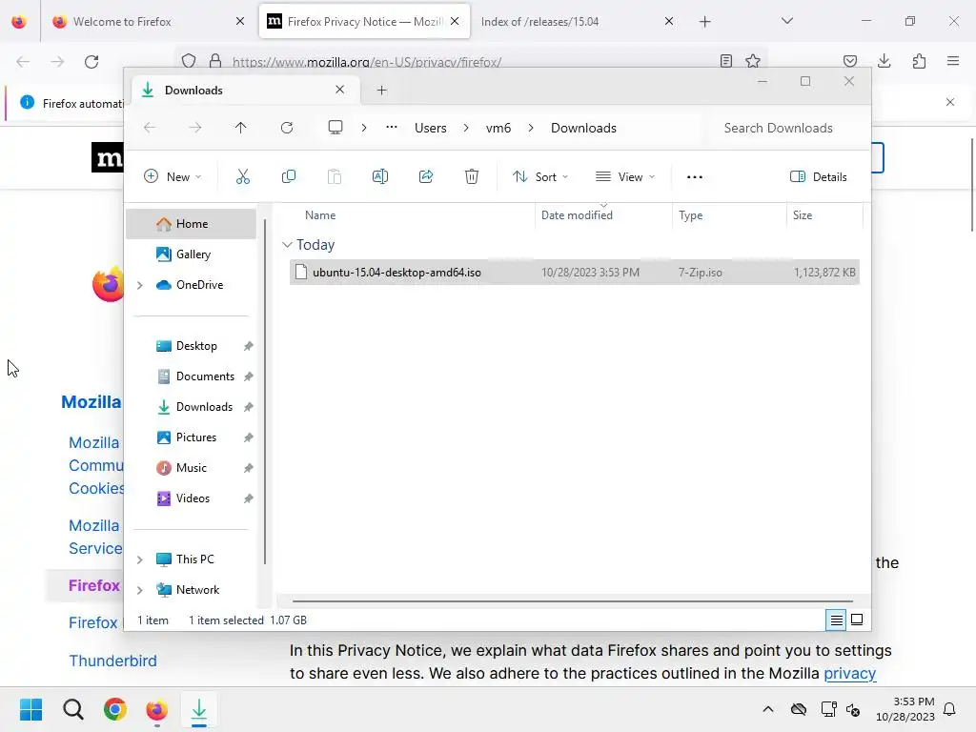Toggle Firefox reader view icon
Screen dimensions: 976x732
[725, 61]
